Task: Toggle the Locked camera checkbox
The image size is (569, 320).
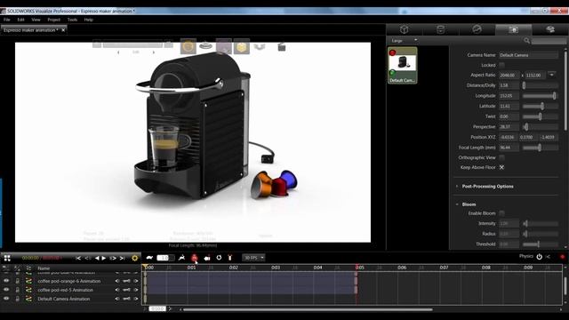Action: pos(501,65)
